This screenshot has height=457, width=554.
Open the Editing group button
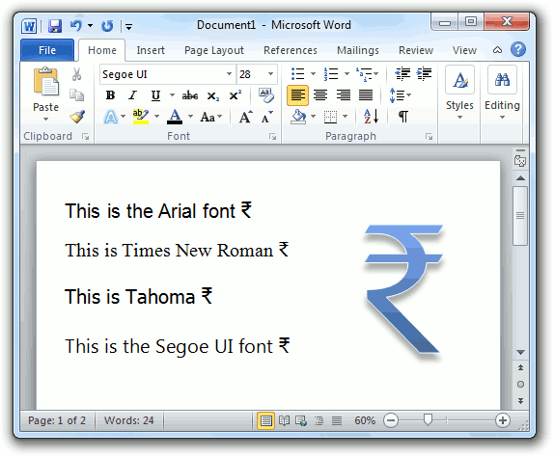point(502,94)
